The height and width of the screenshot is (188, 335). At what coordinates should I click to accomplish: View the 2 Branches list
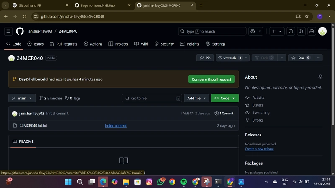51,98
